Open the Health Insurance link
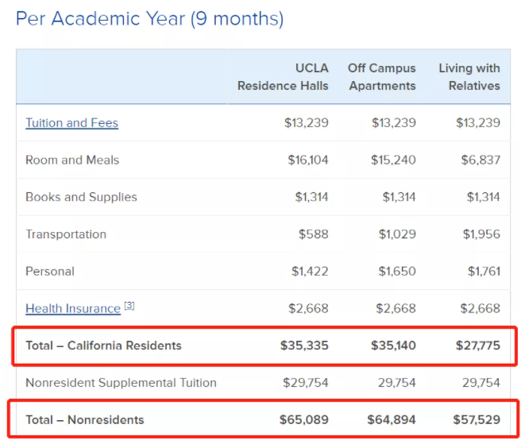This screenshot has height=444, width=529. (73, 308)
